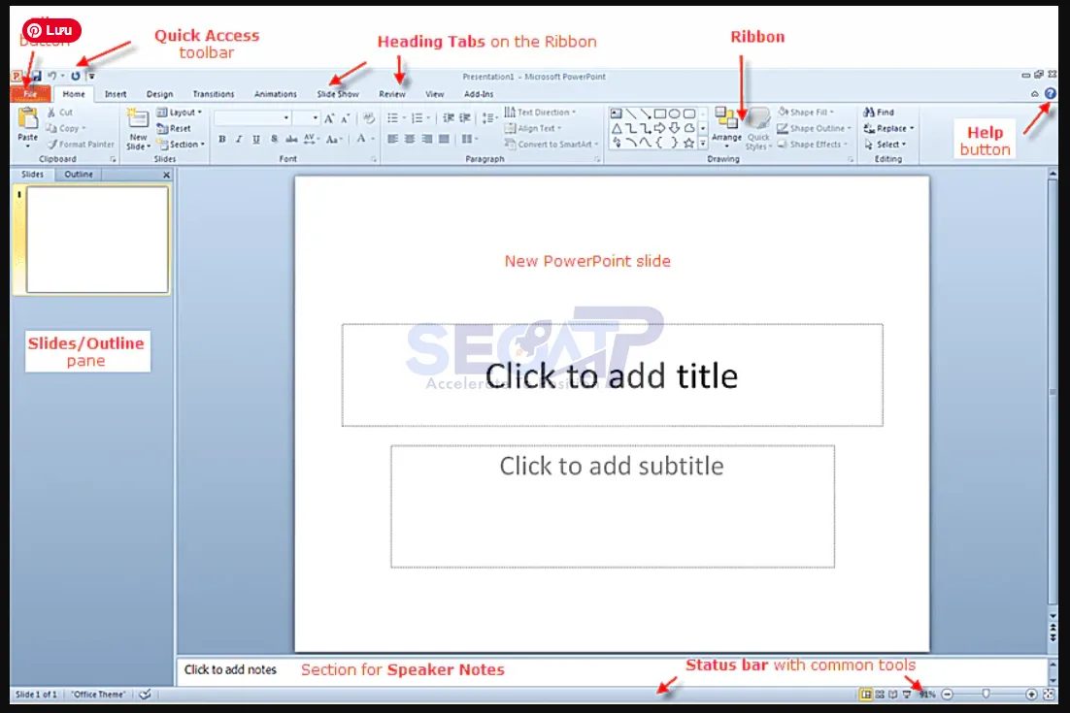
Task: Click the Help button question mark
Action: (1052, 93)
